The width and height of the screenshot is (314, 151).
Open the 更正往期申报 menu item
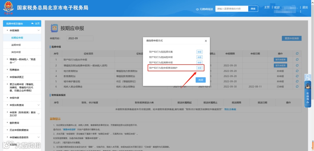(22, 87)
